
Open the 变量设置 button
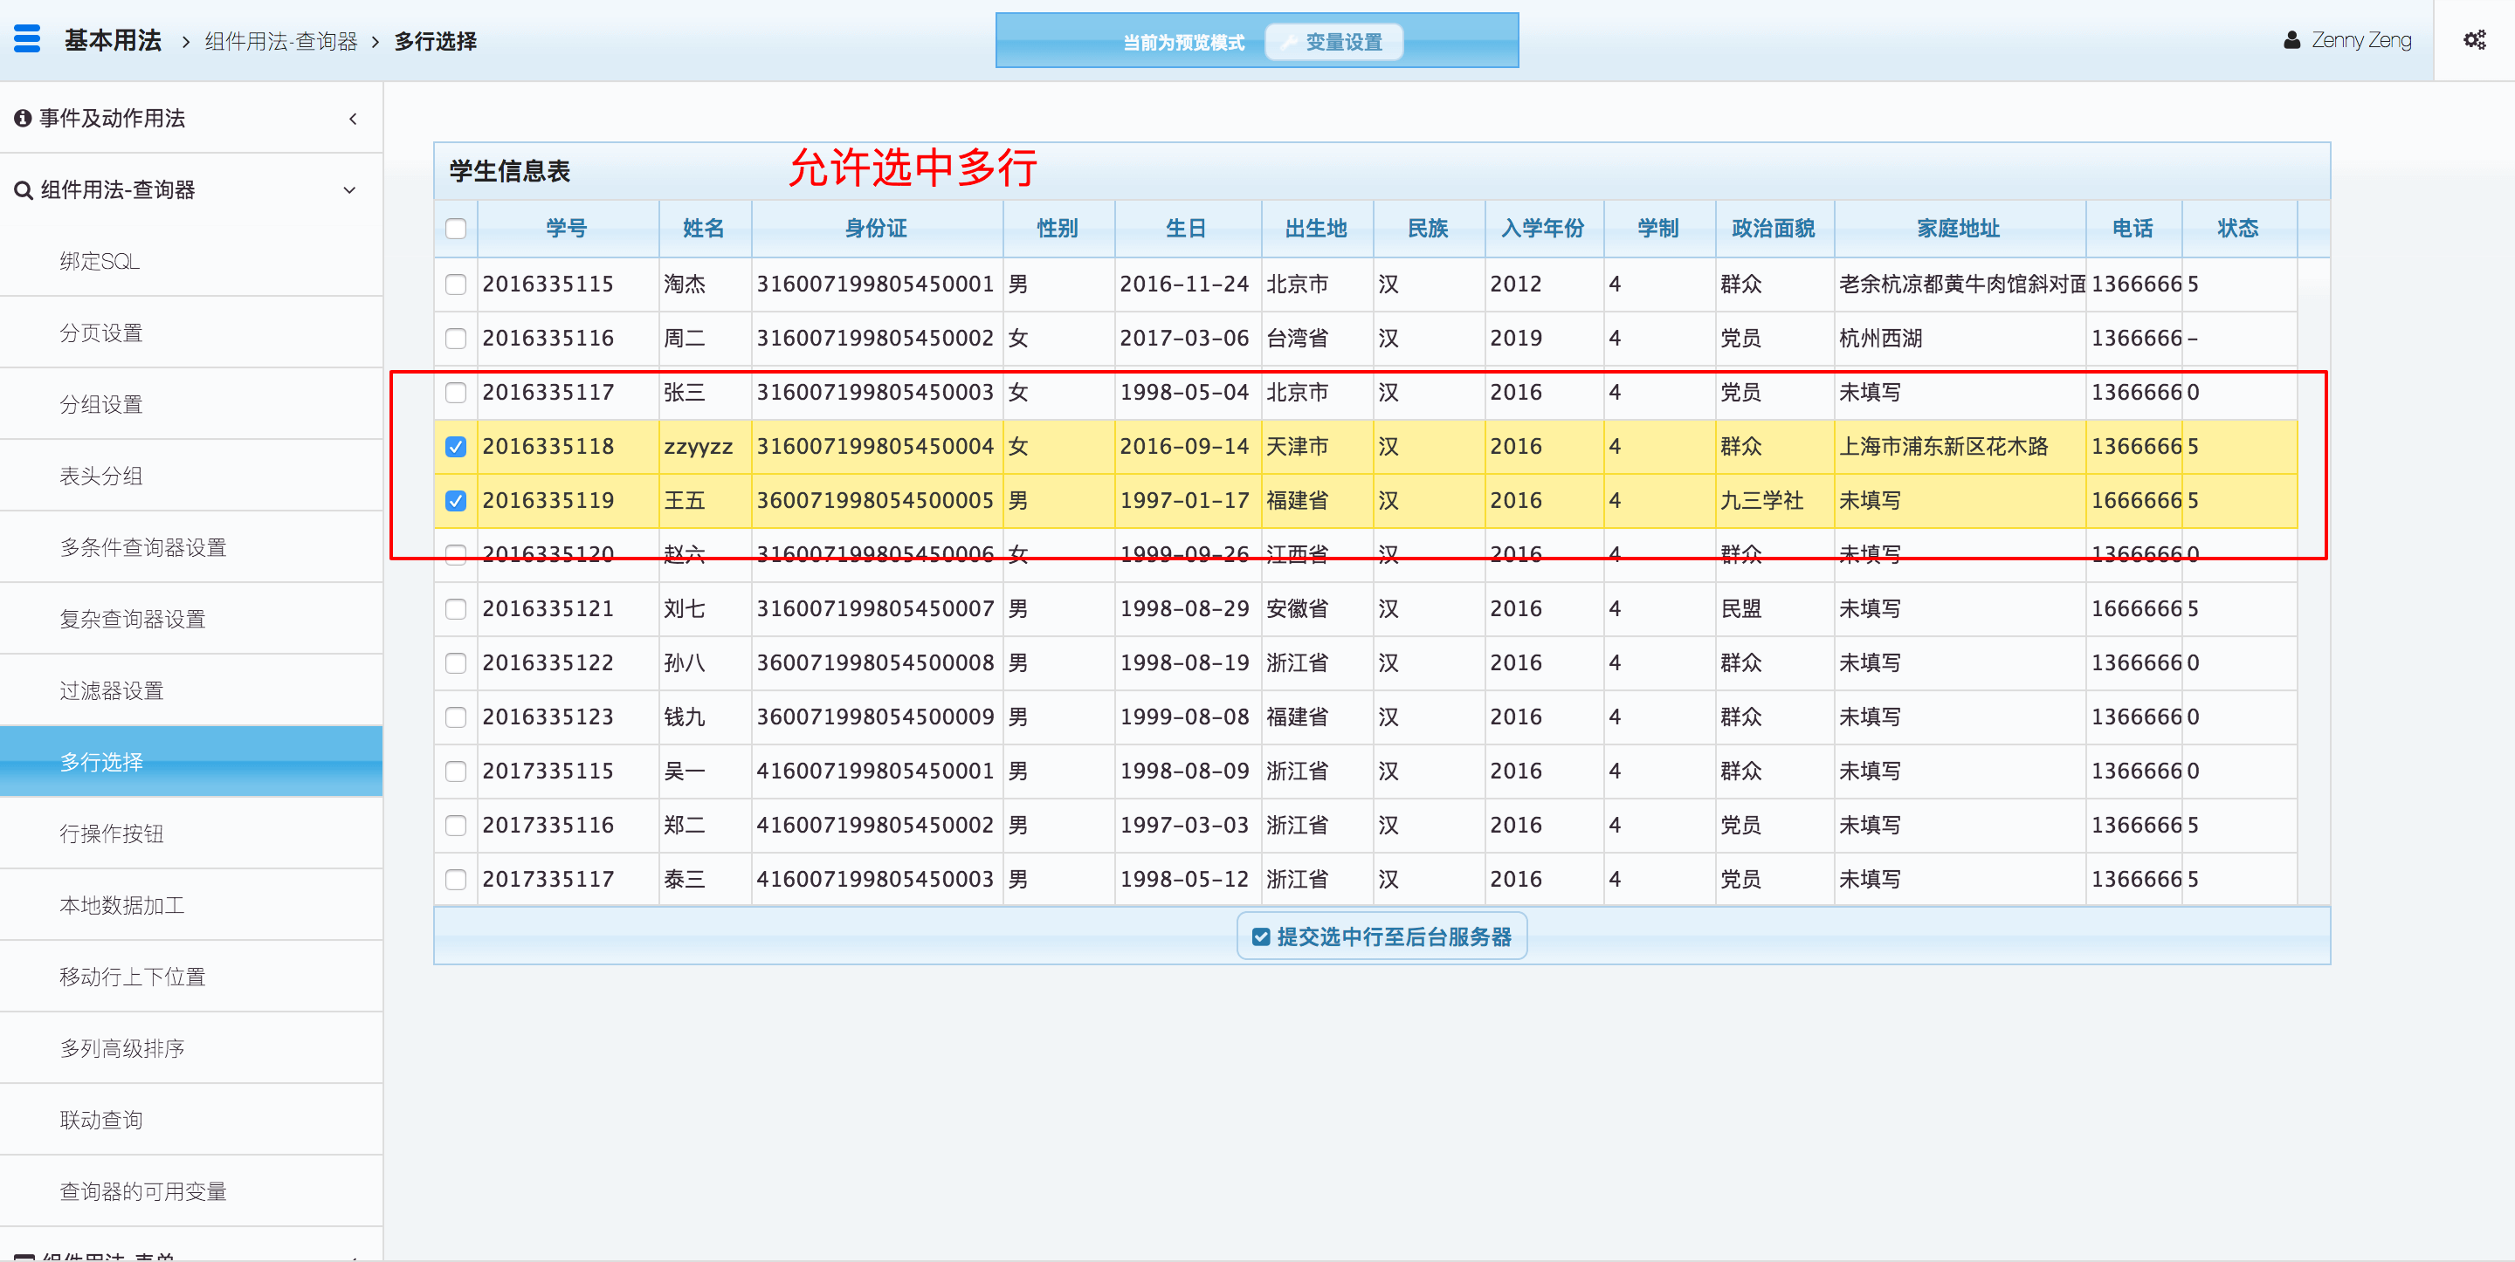point(1333,42)
